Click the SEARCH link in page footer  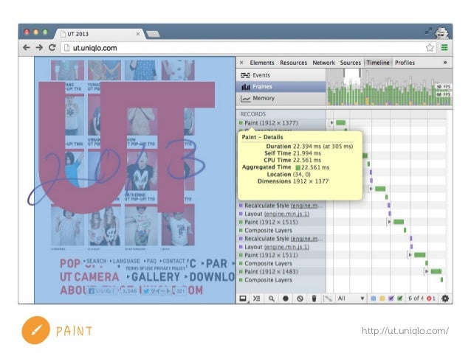pyautogui.click(x=97, y=261)
